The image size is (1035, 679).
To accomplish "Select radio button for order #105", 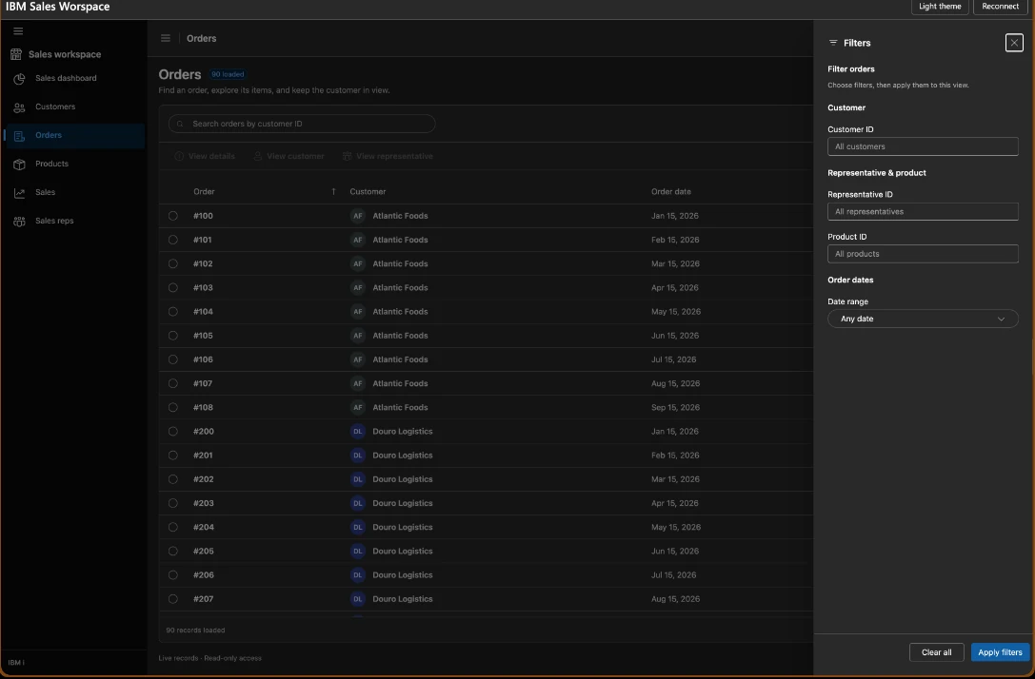I will coord(173,336).
